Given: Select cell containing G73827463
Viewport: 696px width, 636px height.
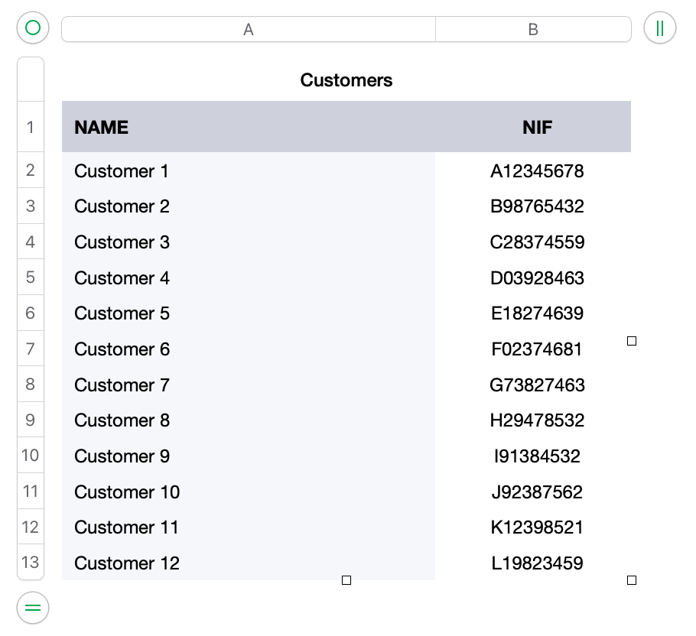Looking at the screenshot, I should 537,385.
